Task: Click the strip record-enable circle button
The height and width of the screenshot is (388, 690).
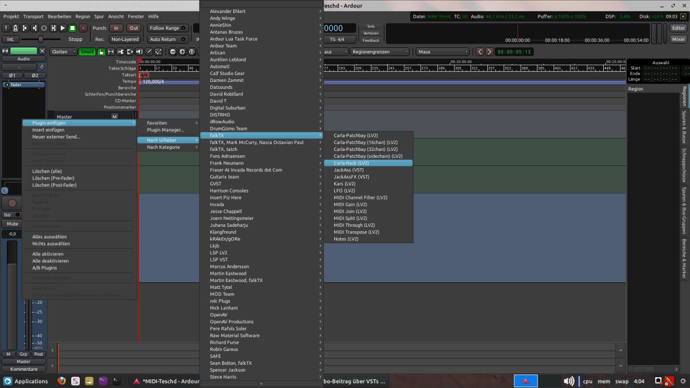Action: pos(12,203)
